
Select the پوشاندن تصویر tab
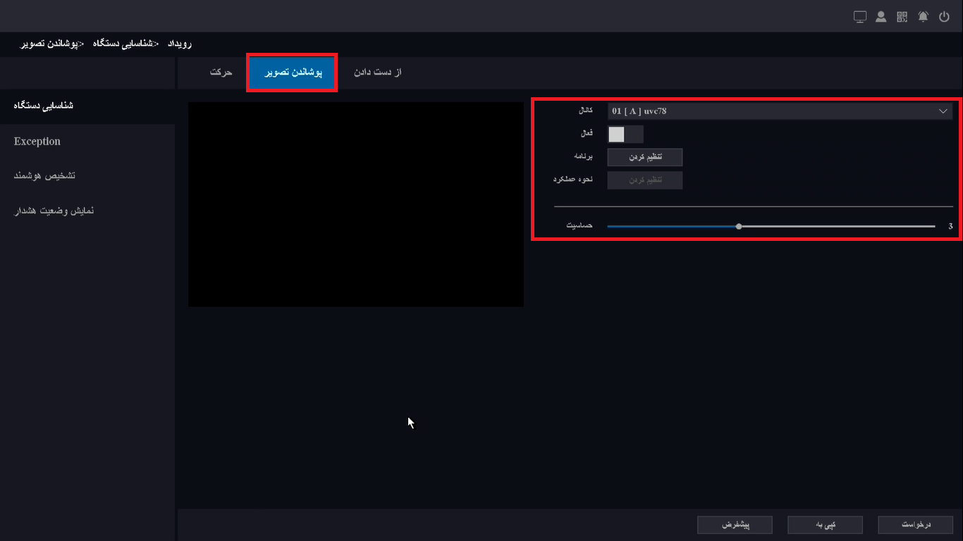(293, 73)
